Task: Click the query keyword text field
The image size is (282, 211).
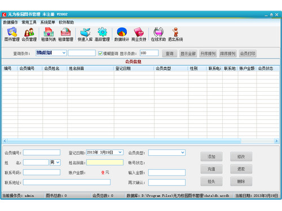Action: [x=82, y=53]
